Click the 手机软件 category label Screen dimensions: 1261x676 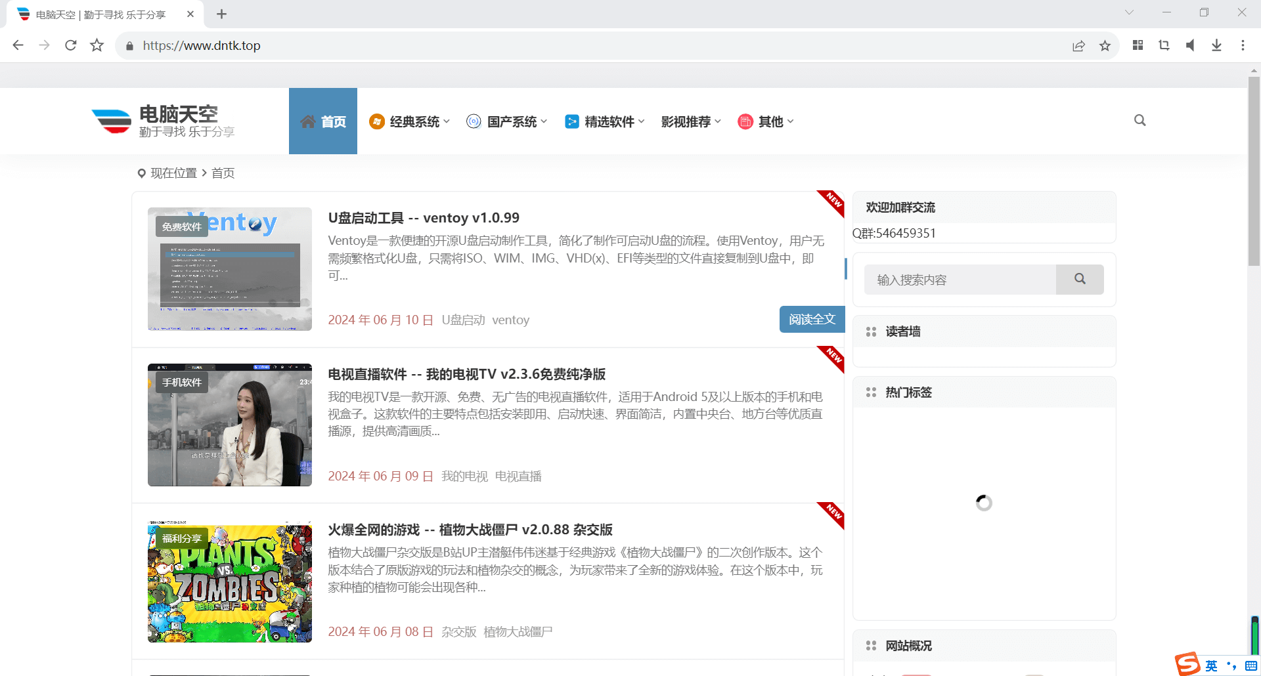182,383
